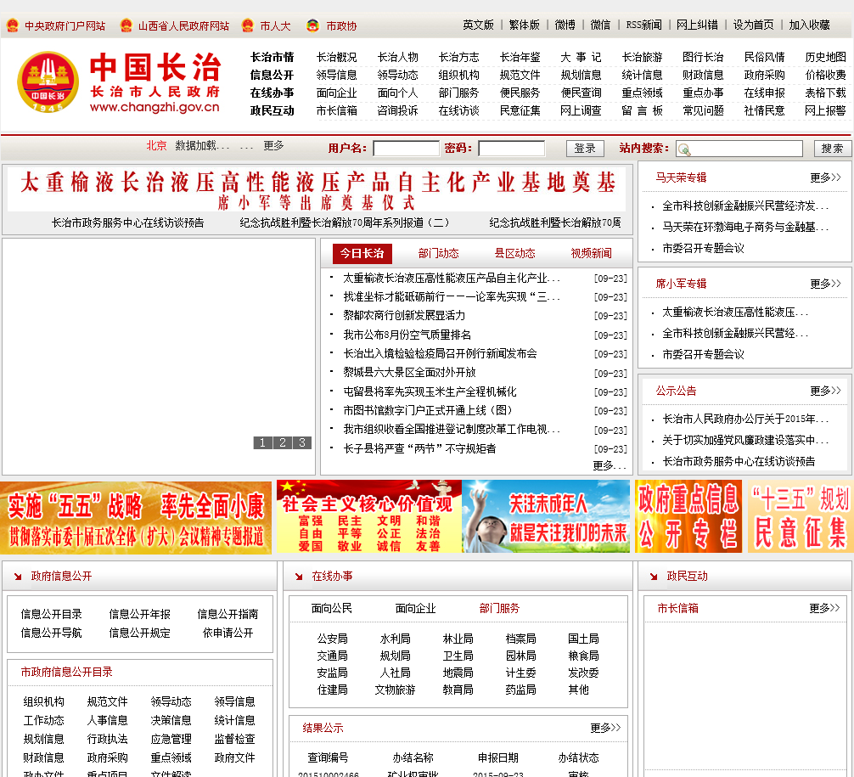Open the 微博 link in top bar
Viewport: 854px width, 777px height.
click(565, 25)
